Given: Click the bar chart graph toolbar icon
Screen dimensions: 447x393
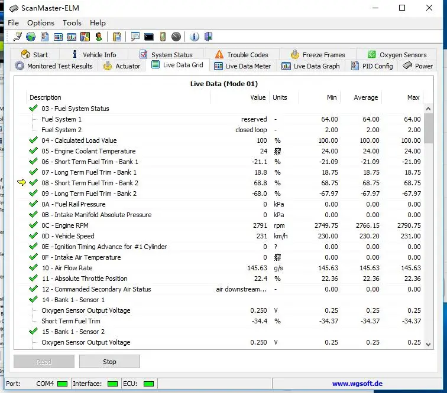Looking at the screenshot, I should click(72, 37).
